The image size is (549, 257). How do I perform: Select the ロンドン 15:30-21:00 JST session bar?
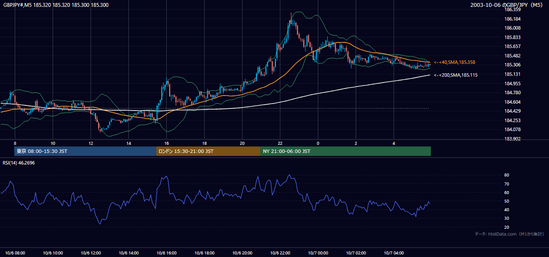(x=208, y=151)
